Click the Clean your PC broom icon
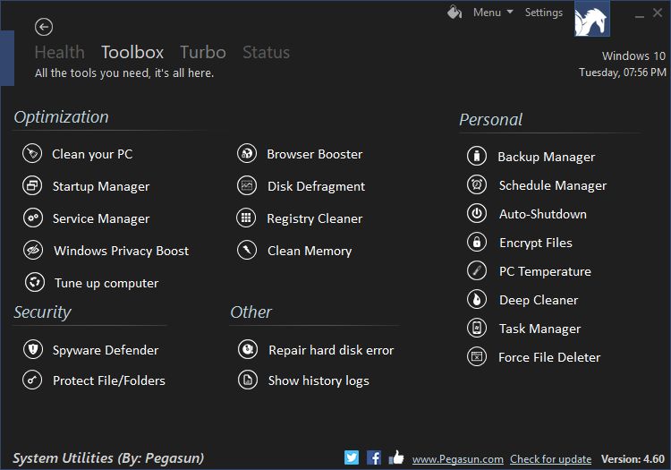 coord(32,153)
